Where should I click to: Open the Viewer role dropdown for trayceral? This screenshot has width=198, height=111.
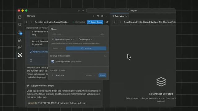point(91,75)
